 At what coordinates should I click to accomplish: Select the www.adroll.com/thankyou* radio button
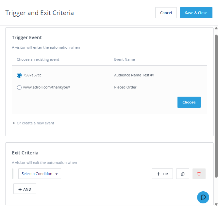pyautogui.click(x=19, y=87)
